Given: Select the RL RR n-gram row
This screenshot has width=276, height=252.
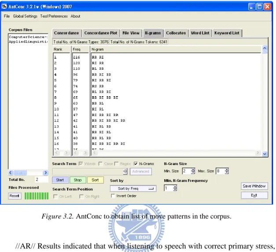Looking at the screenshot, I should tap(98, 69).
